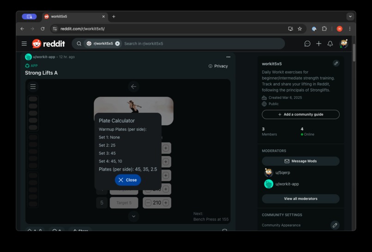
Task: Expand down chevron below set list
Action: click(x=133, y=216)
